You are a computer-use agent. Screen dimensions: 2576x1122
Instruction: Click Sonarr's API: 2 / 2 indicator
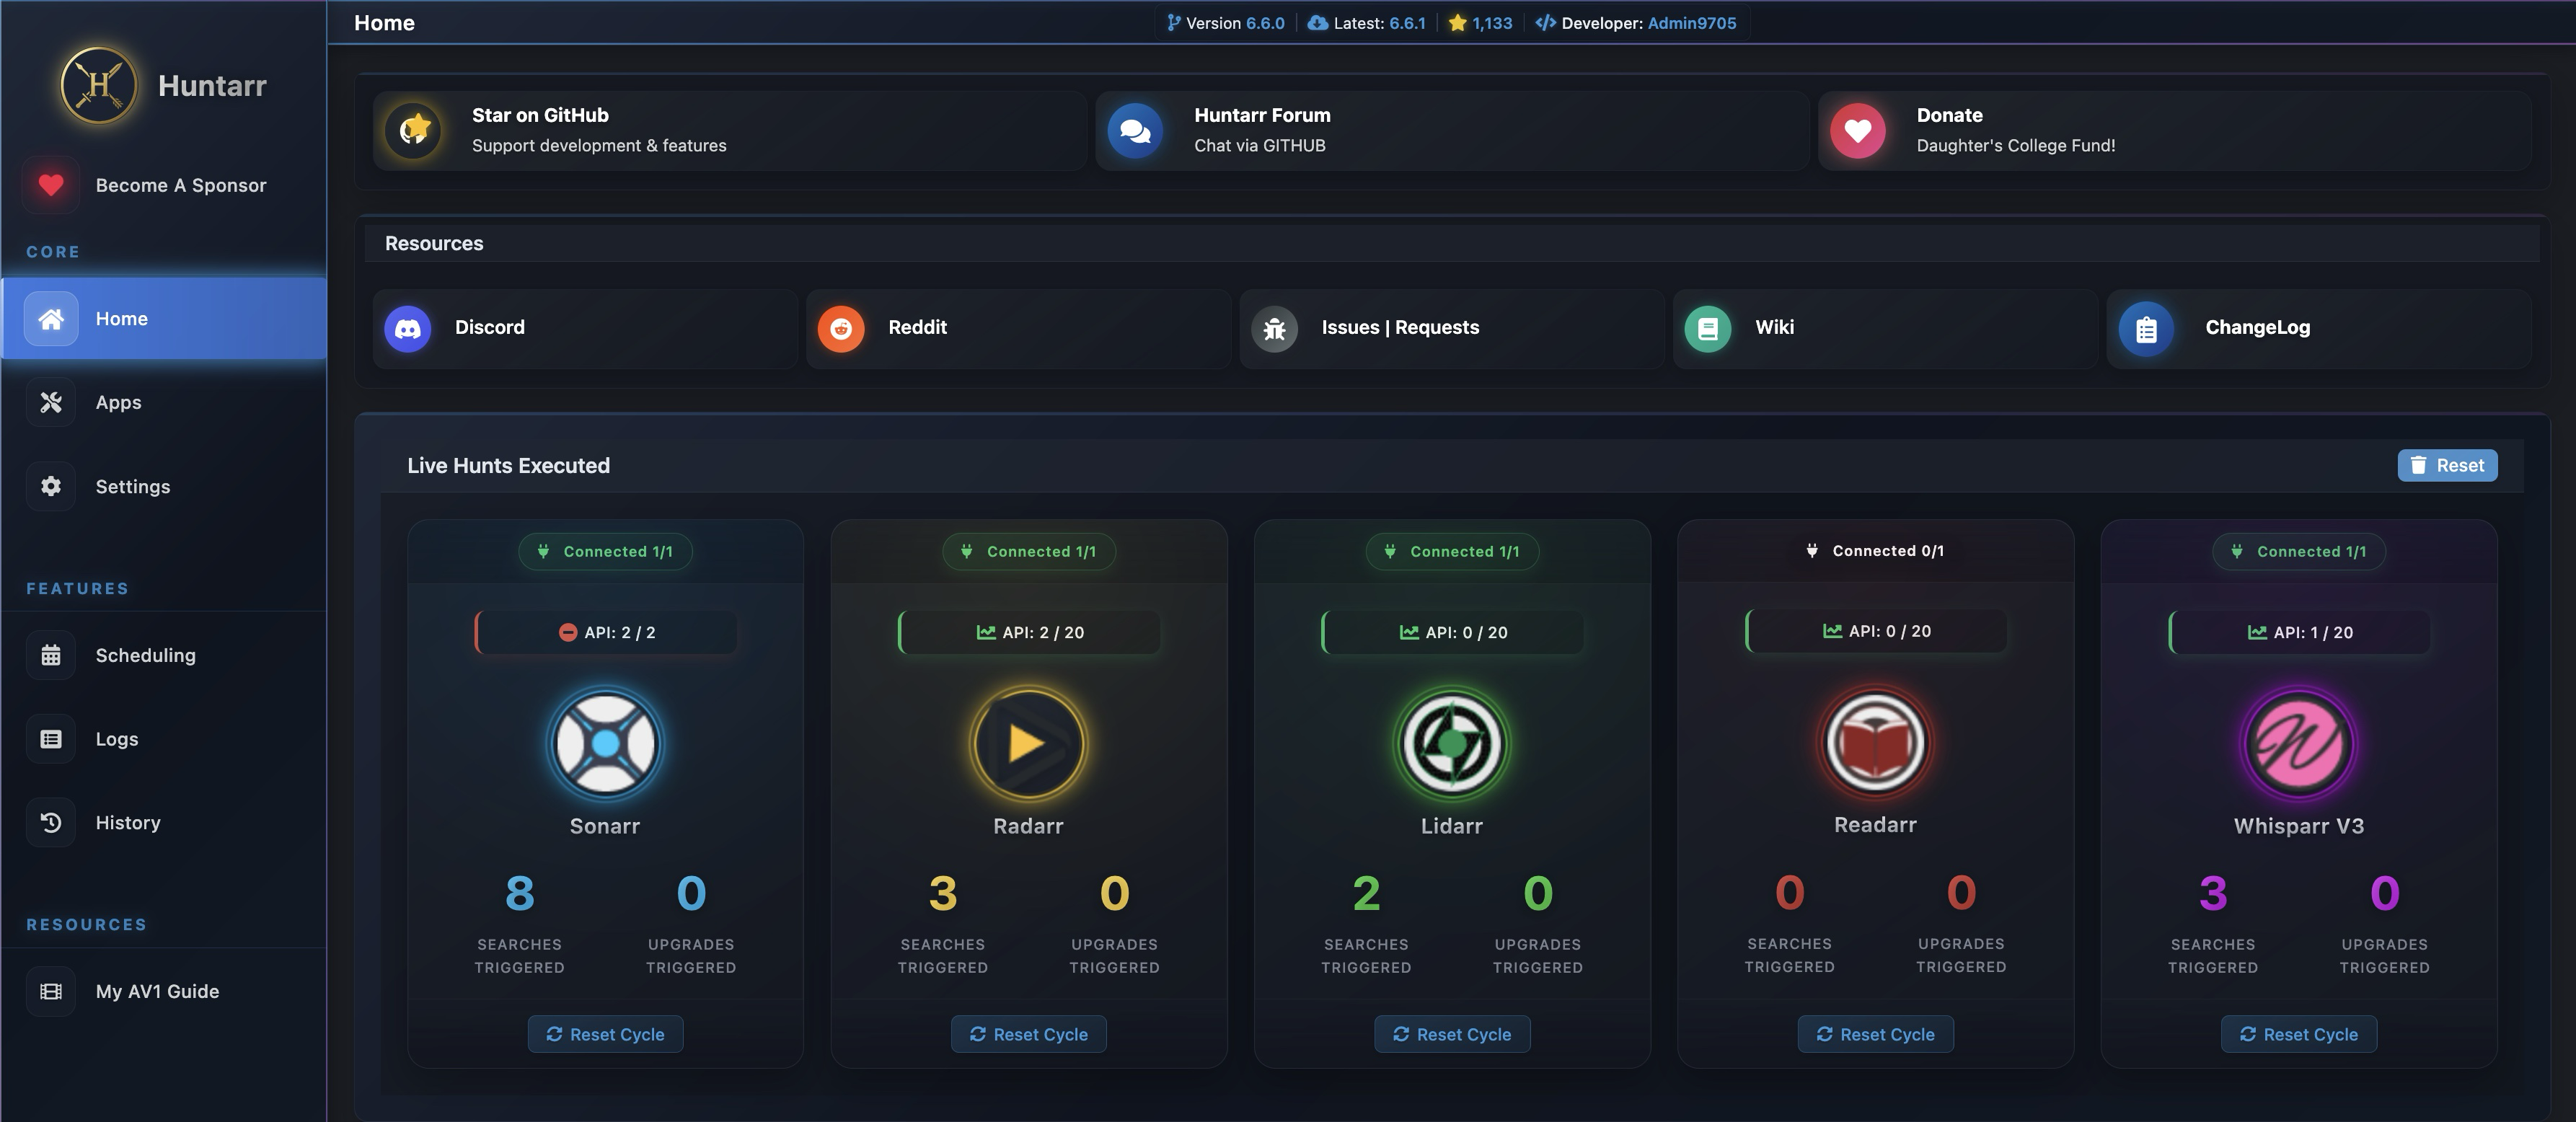coord(605,632)
